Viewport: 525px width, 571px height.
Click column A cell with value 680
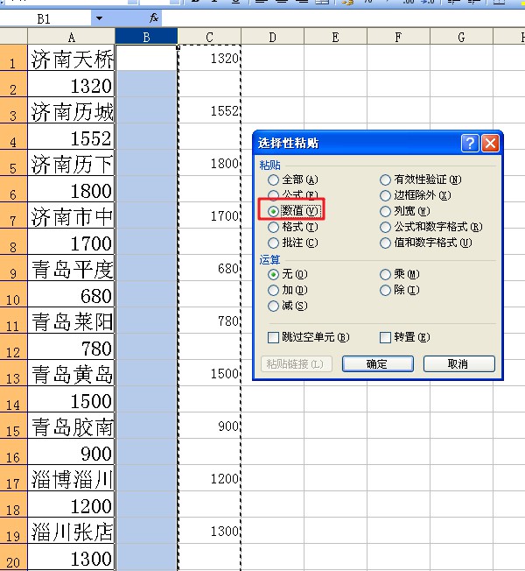(x=71, y=294)
